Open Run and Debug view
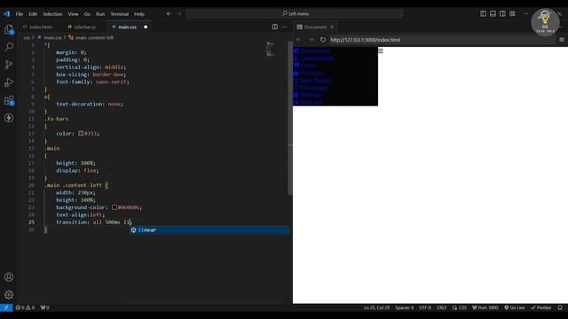Image resolution: width=568 pixels, height=319 pixels. pyautogui.click(x=9, y=82)
